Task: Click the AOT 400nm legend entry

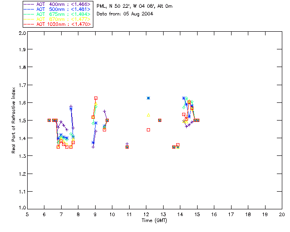Action: (x=58, y=4)
